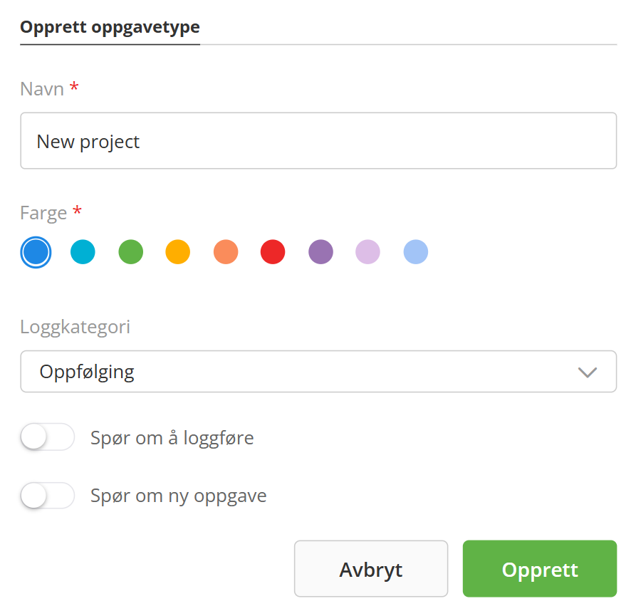Image resolution: width=631 pixels, height=611 pixels.
Task: Choose the red color swatch
Action: [x=273, y=252]
